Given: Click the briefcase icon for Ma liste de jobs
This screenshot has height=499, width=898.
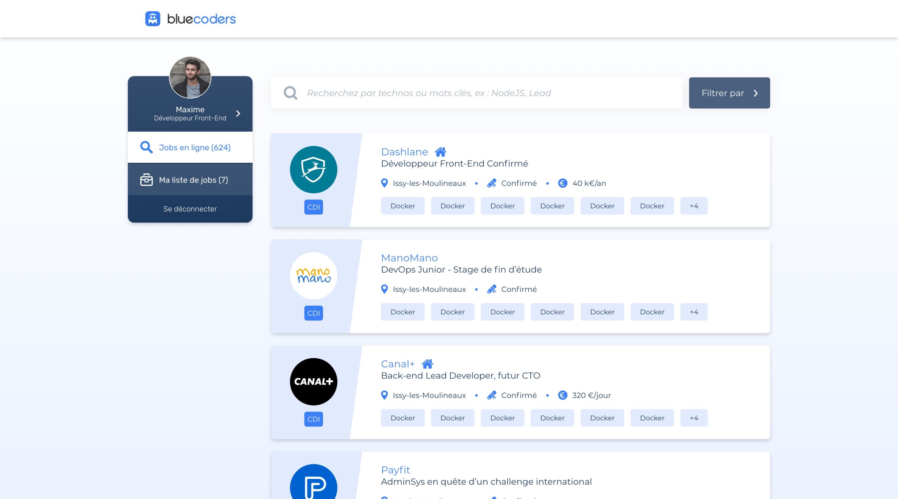Looking at the screenshot, I should [x=146, y=180].
